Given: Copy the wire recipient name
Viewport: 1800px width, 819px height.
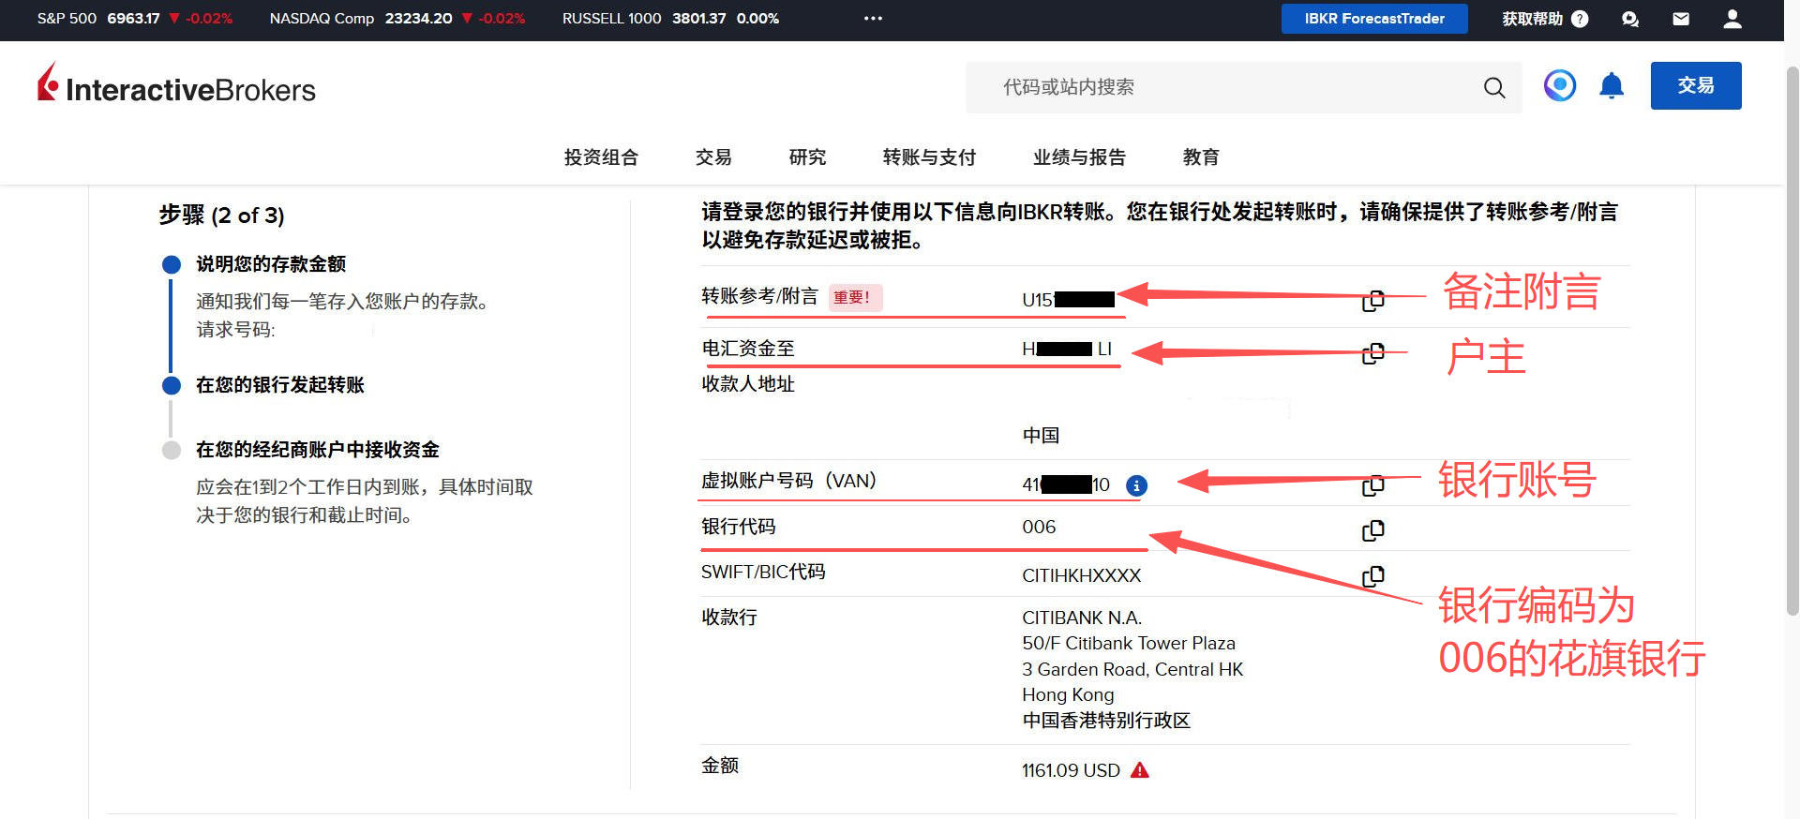Looking at the screenshot, I should pos(1372,353).
